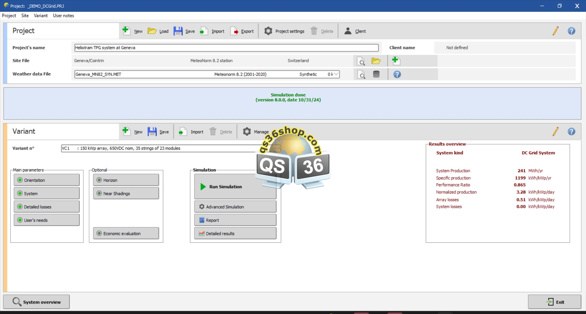Open the simulation Report
Screen dimensions: 586x314
click(235, 220)
